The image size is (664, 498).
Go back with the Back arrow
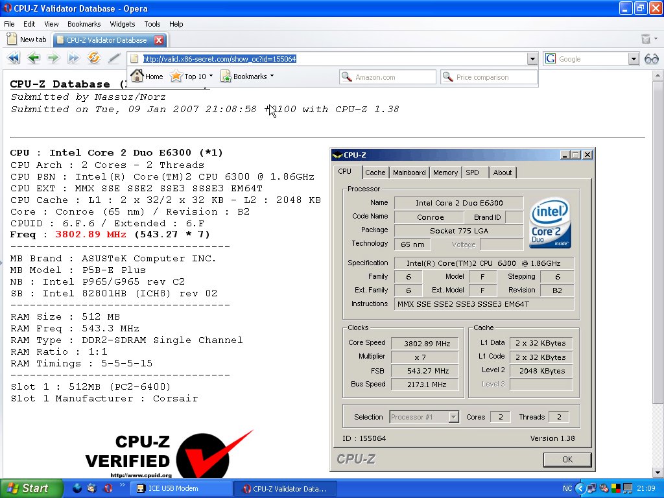coord(34,58)
